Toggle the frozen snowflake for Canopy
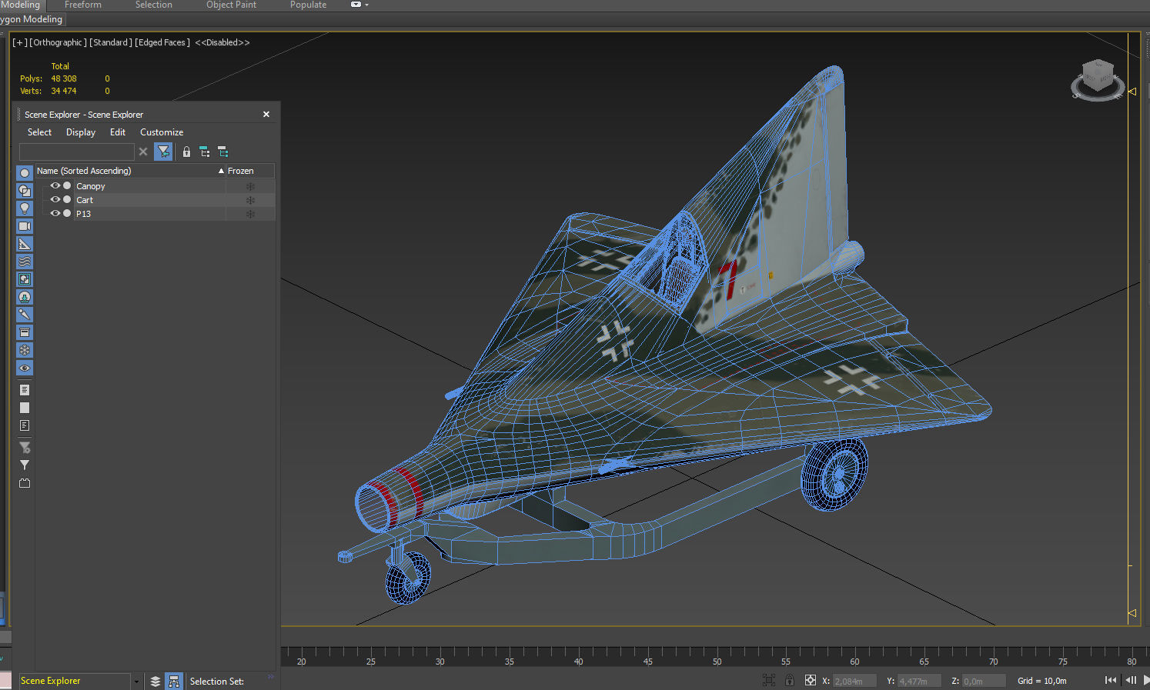 (x=250, y=186)
